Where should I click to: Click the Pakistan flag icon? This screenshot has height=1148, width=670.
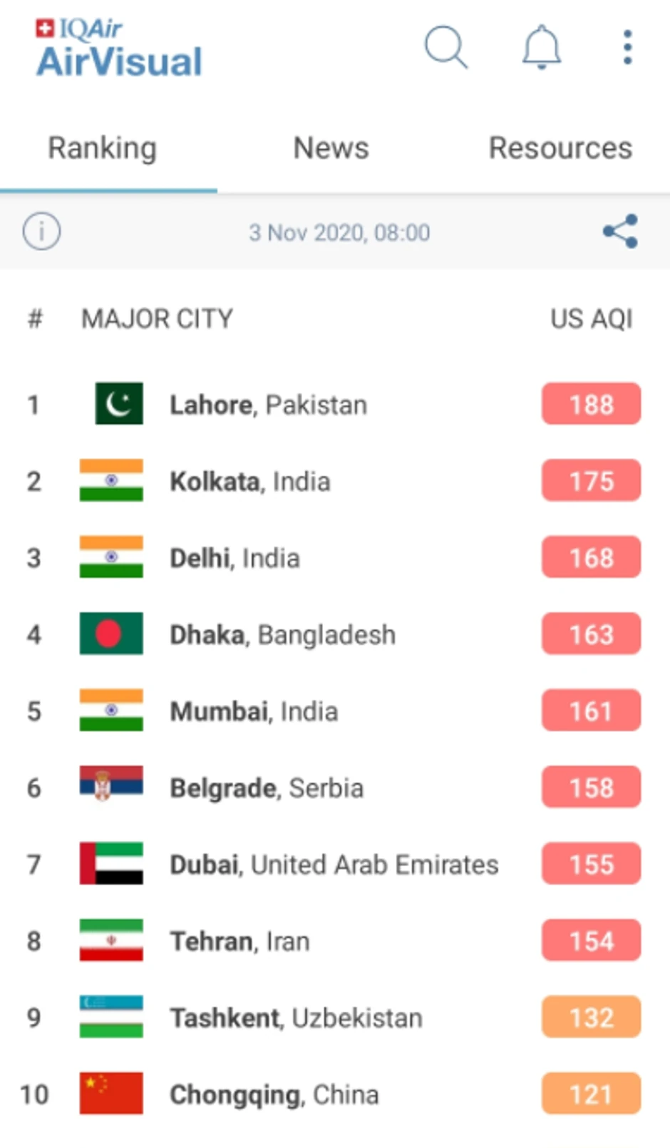coord(118,404)
